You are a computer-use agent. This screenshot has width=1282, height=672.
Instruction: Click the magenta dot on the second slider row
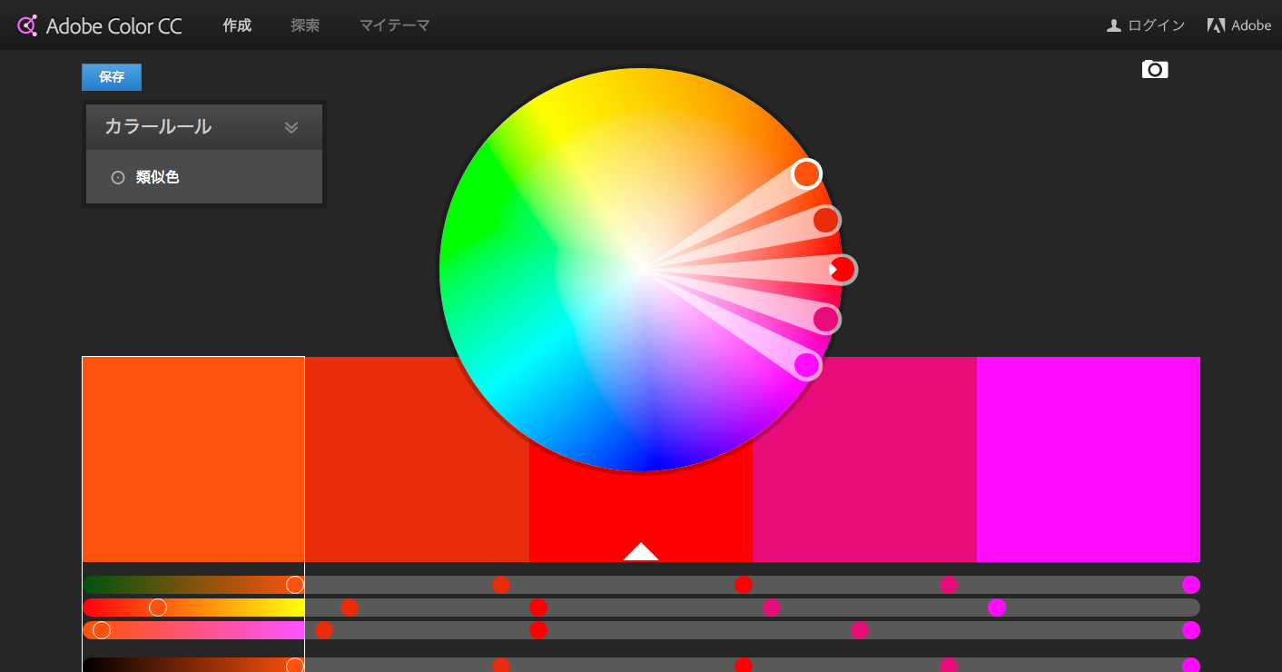[997, 608]
